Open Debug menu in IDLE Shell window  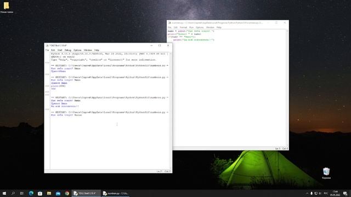point(68,50)
